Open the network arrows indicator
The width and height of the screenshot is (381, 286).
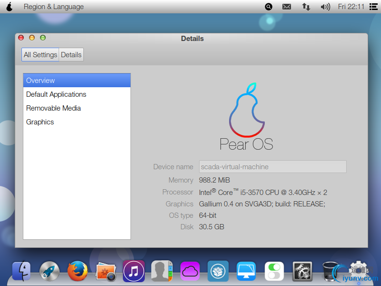[x=306, y=7]
